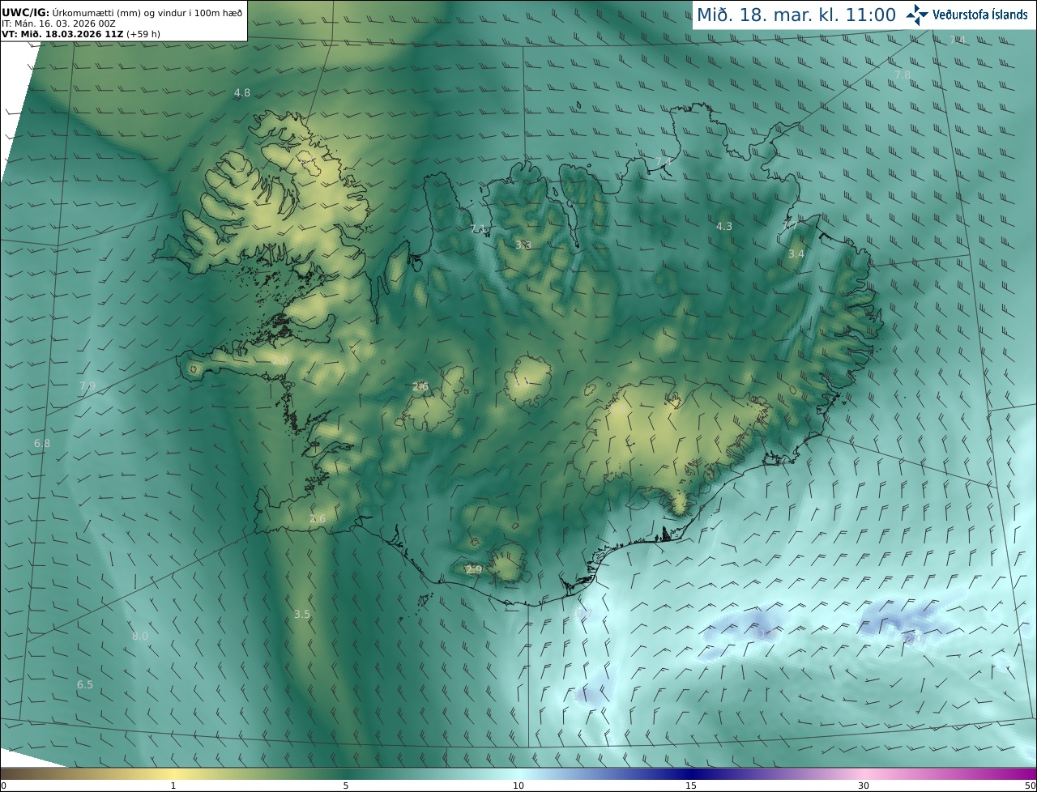Click the title "Úrkomumætti (mm) og vindur í 100m hæð"
This screenshot has width=1037, height=792.
pyautogui.click(x=147, y=12)
